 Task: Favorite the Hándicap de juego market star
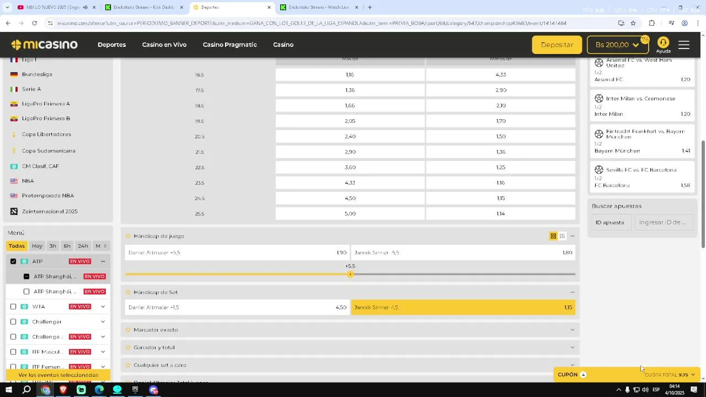click(128, 236)
